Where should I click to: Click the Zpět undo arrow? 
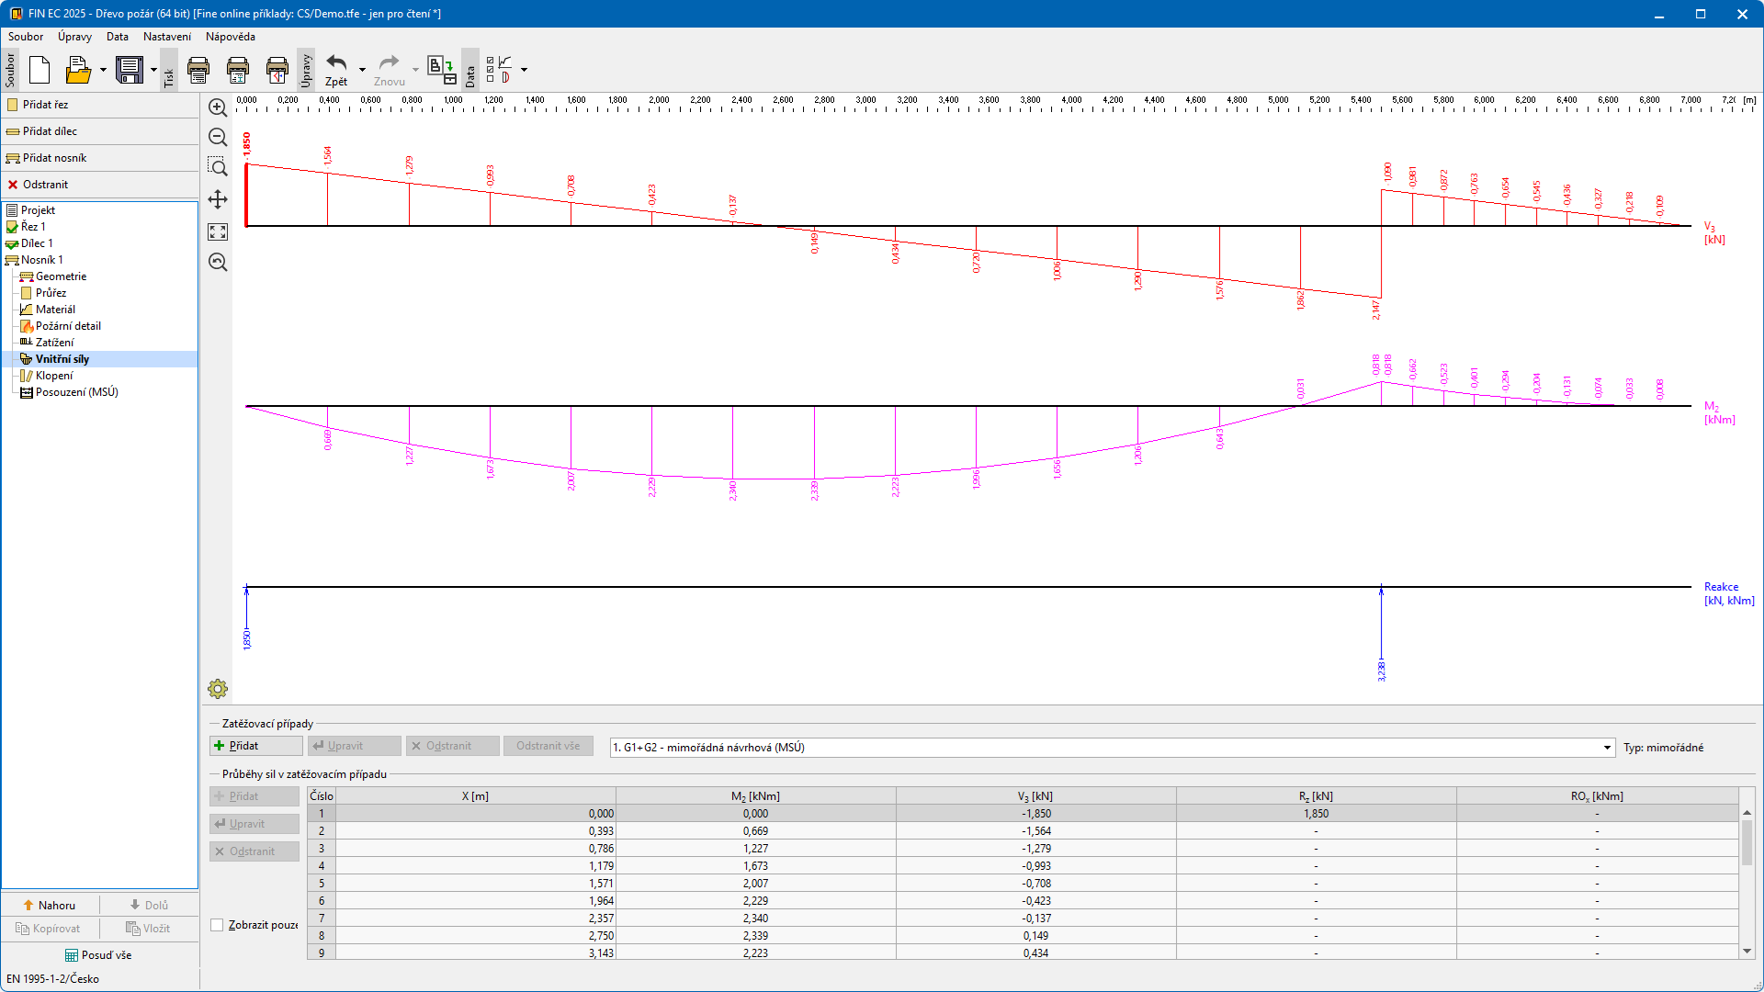[x=336, y=64]
